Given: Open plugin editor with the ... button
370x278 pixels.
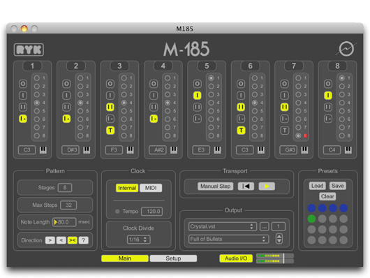Looking at the screenshot, I should tap(264, 226).
